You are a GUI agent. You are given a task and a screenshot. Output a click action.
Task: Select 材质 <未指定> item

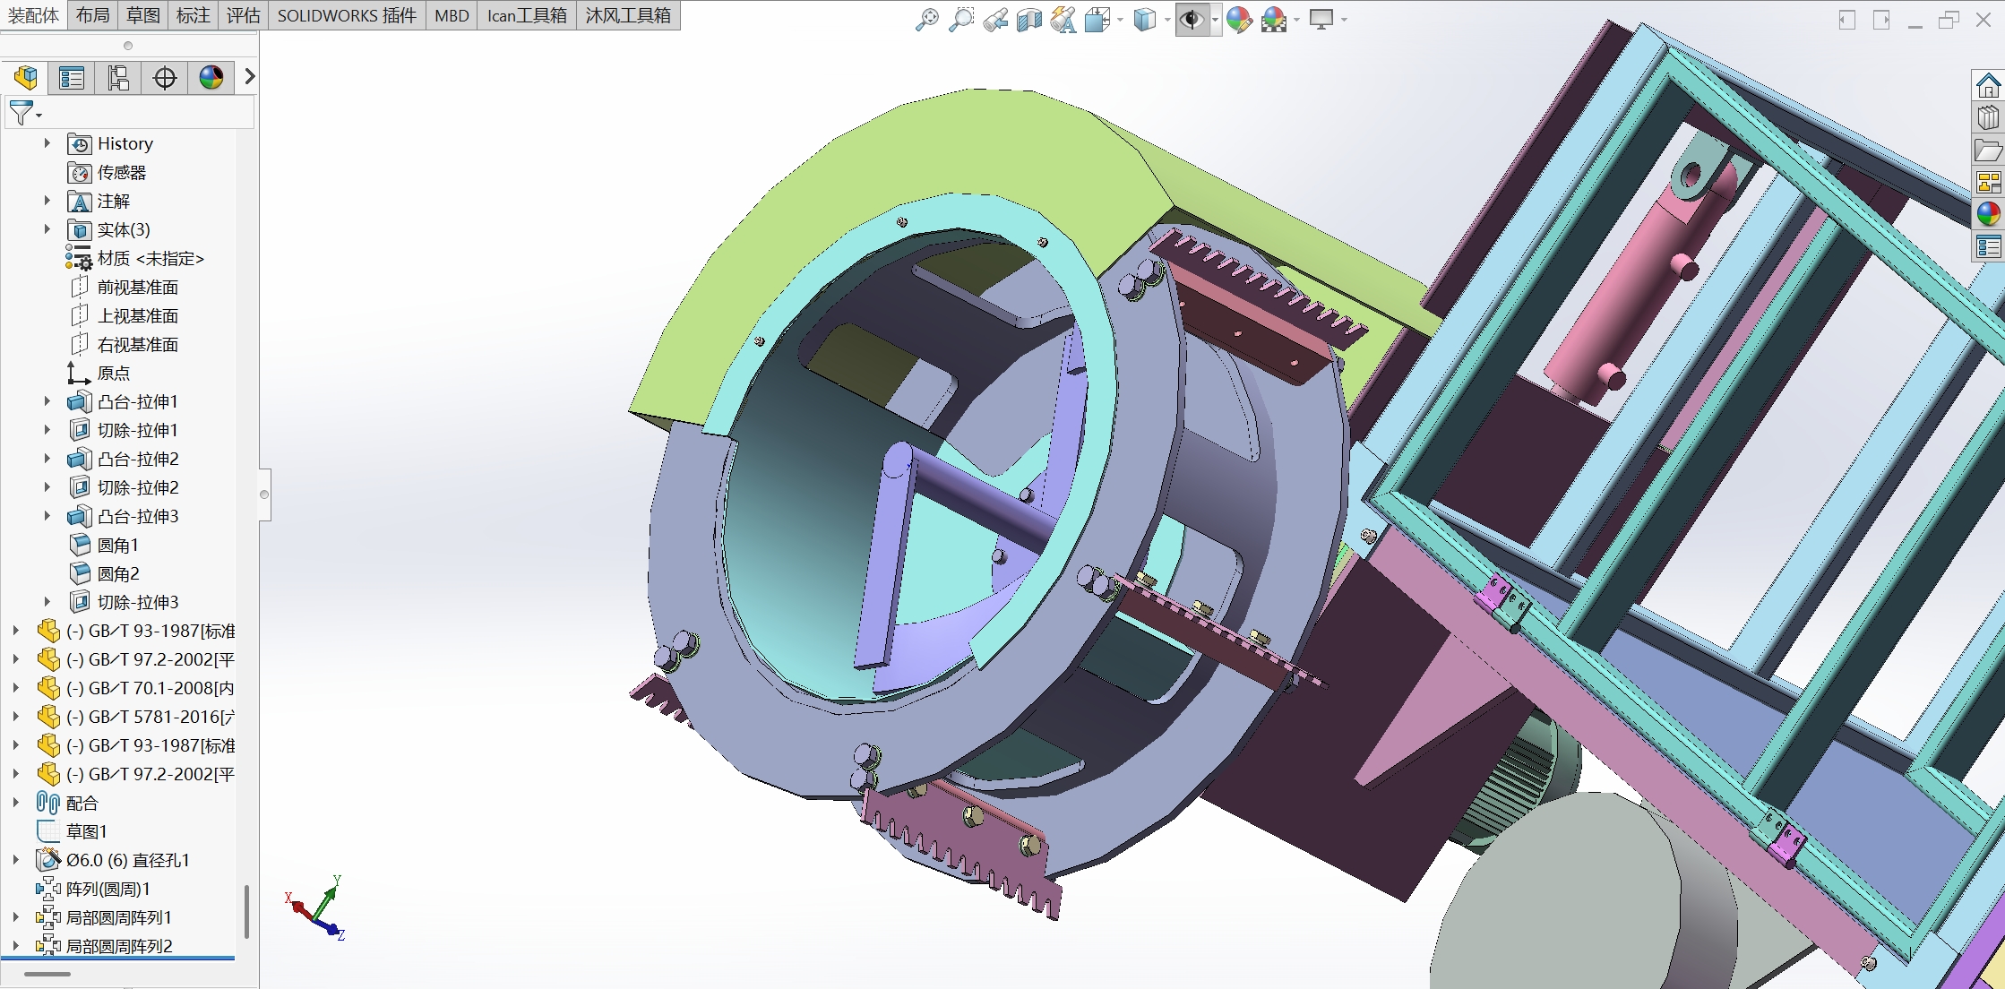(134, 258)
